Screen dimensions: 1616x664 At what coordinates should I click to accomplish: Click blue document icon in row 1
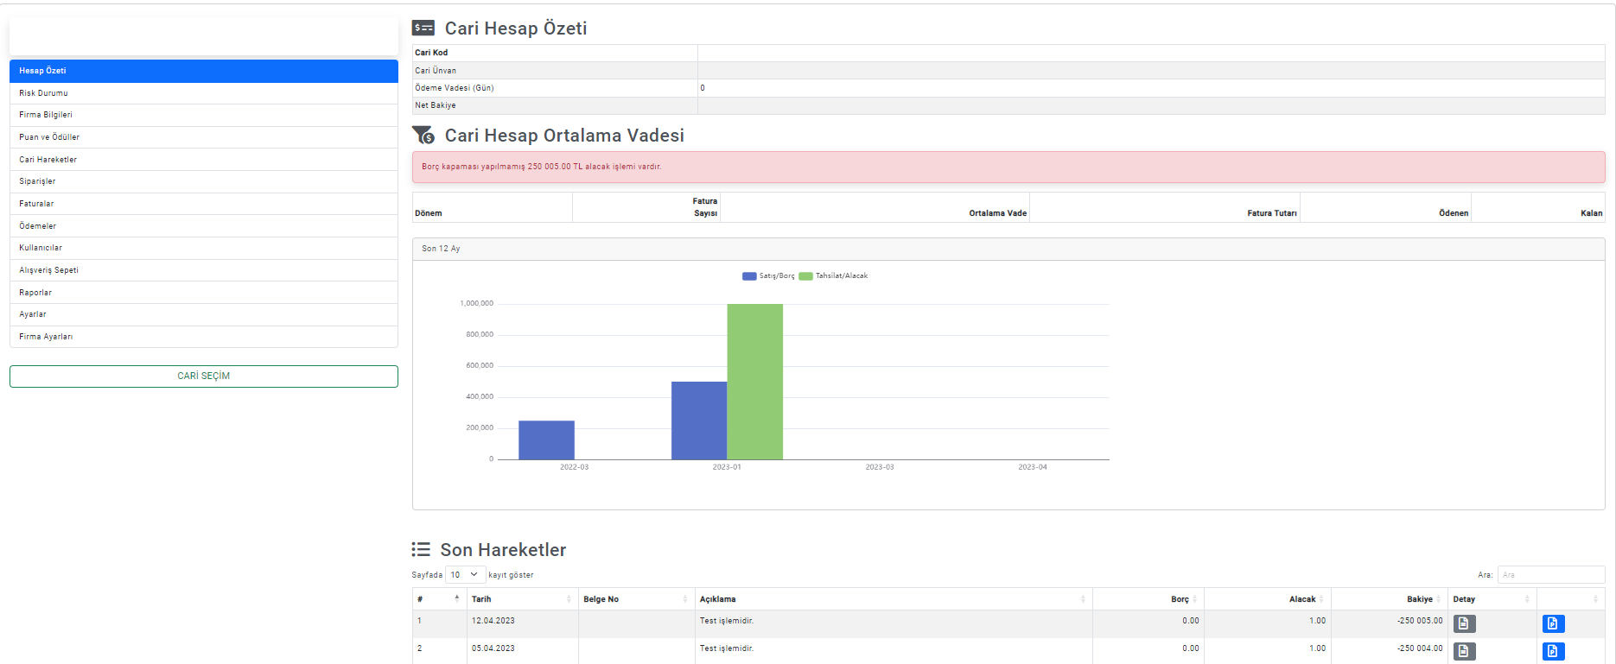tap(1553, 623)
